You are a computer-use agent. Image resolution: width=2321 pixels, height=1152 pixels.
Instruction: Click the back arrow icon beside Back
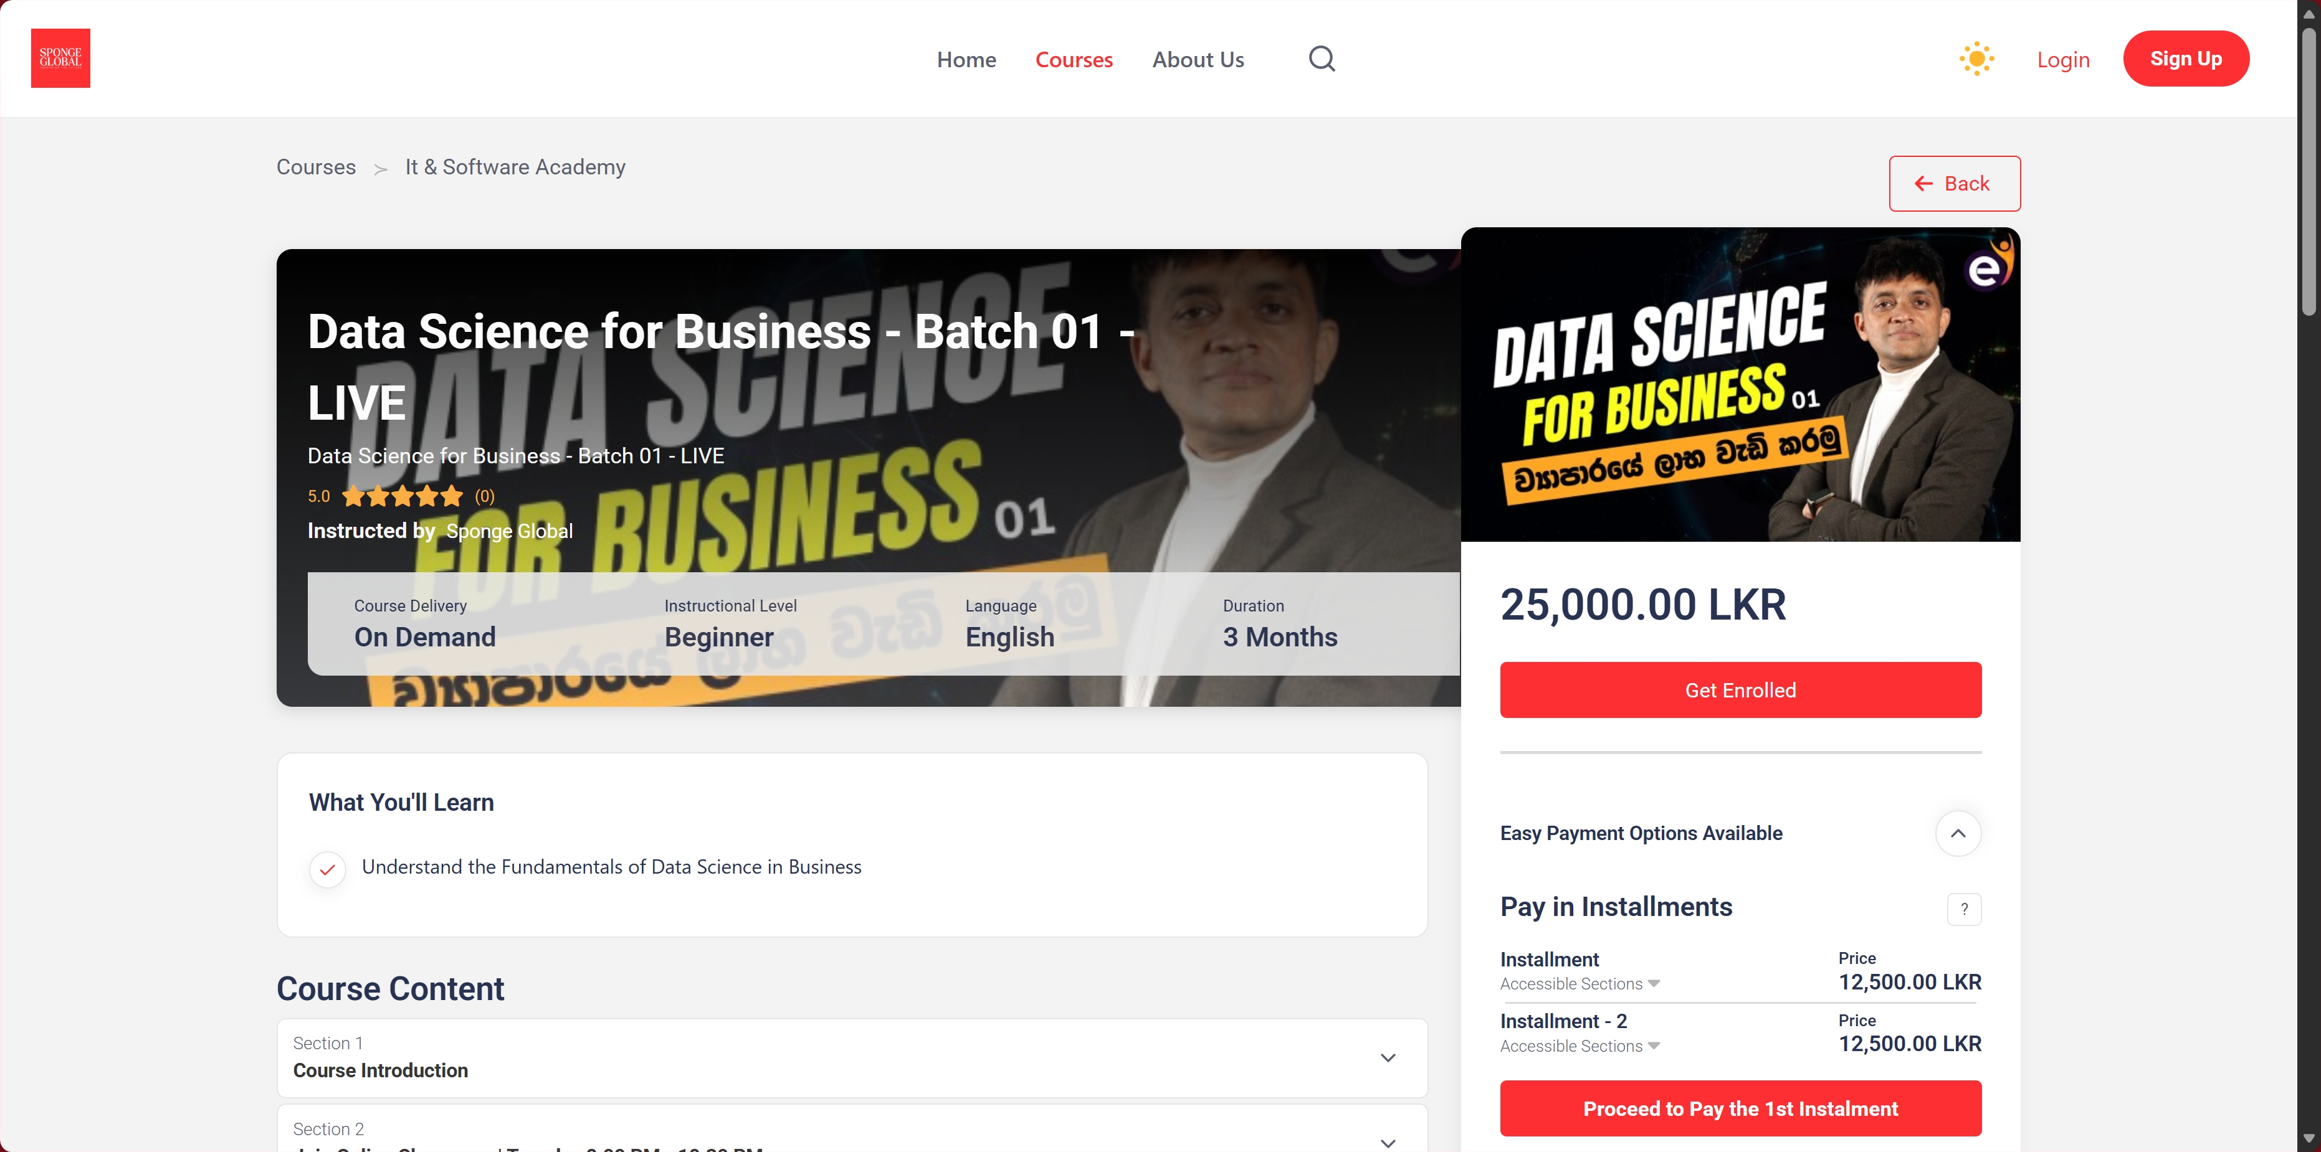[x=1923, y=184]
